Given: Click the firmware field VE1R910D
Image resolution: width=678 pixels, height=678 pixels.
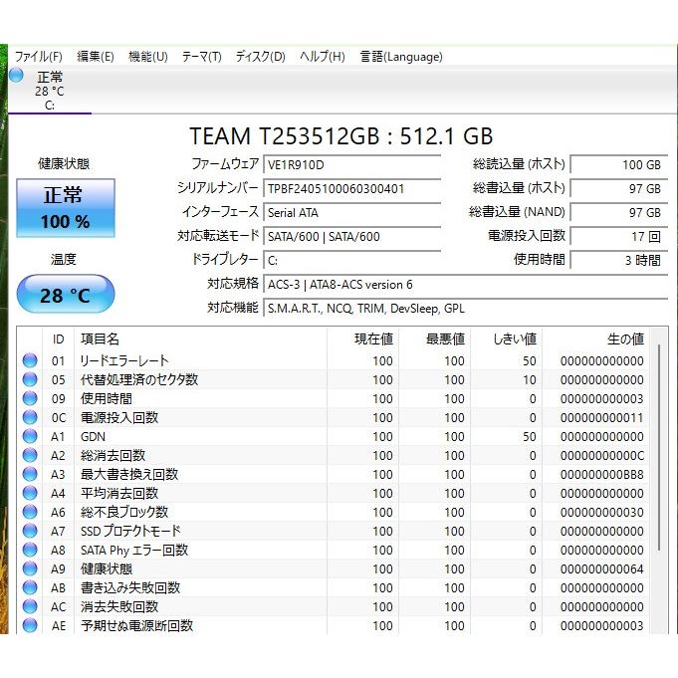Looking at the screenshot, I should [x=351, y=164].
